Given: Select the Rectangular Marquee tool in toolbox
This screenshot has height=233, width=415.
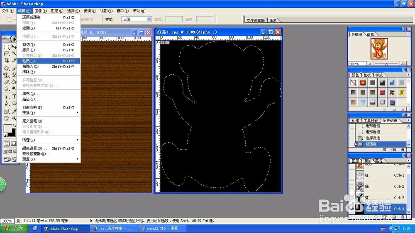Looking at the screenshot, I should (6, 47).
